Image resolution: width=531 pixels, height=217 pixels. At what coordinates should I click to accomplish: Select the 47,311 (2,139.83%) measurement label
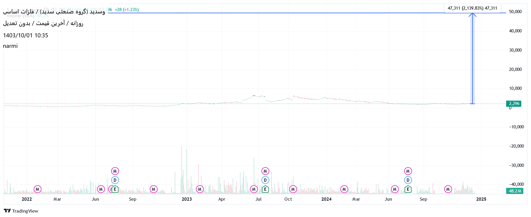472,8
